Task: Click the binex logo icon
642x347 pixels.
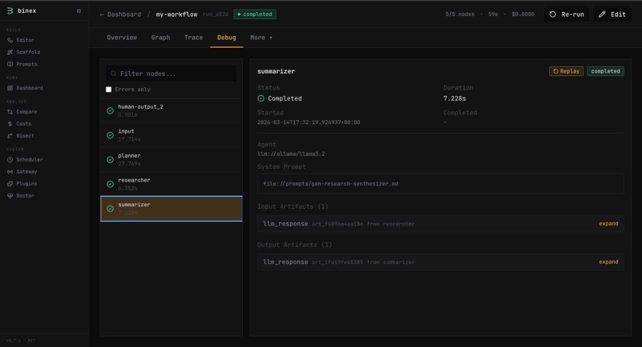Action: click(9, 11)
